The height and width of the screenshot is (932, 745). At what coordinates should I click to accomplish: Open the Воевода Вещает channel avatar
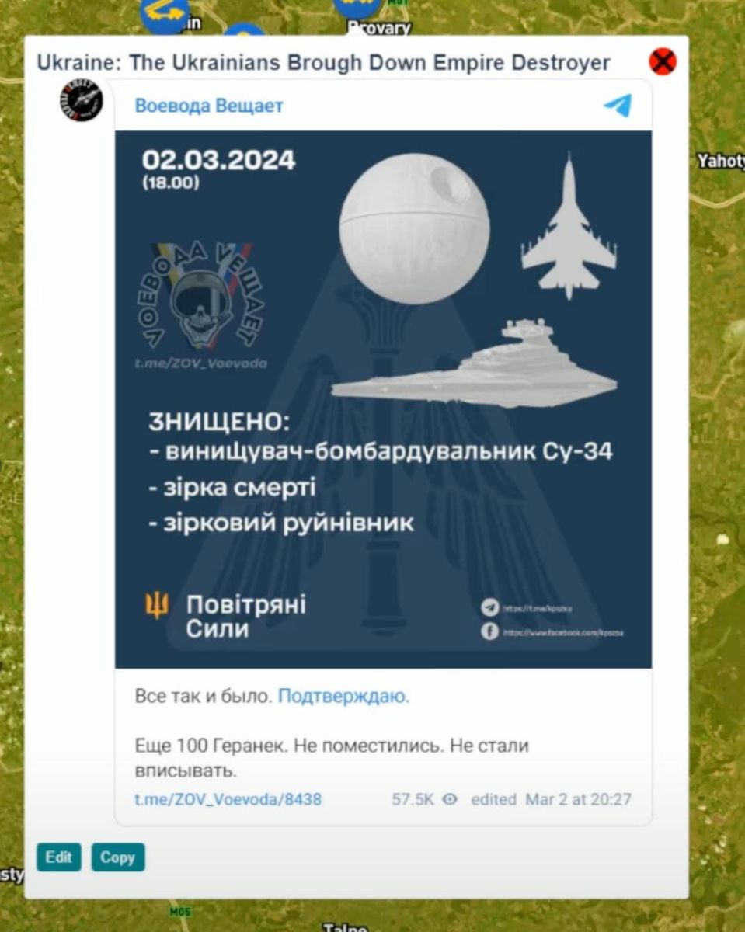(82, 99)
